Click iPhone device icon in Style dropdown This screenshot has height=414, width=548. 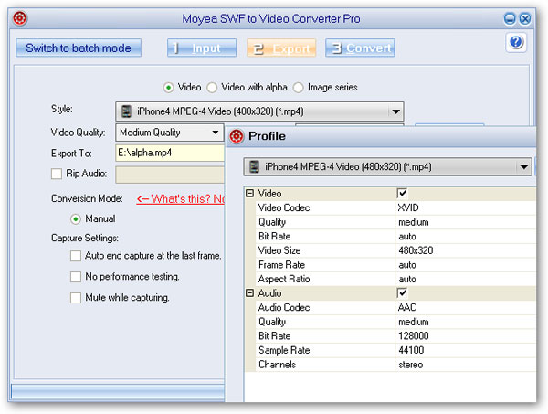(x=126, y=111)
